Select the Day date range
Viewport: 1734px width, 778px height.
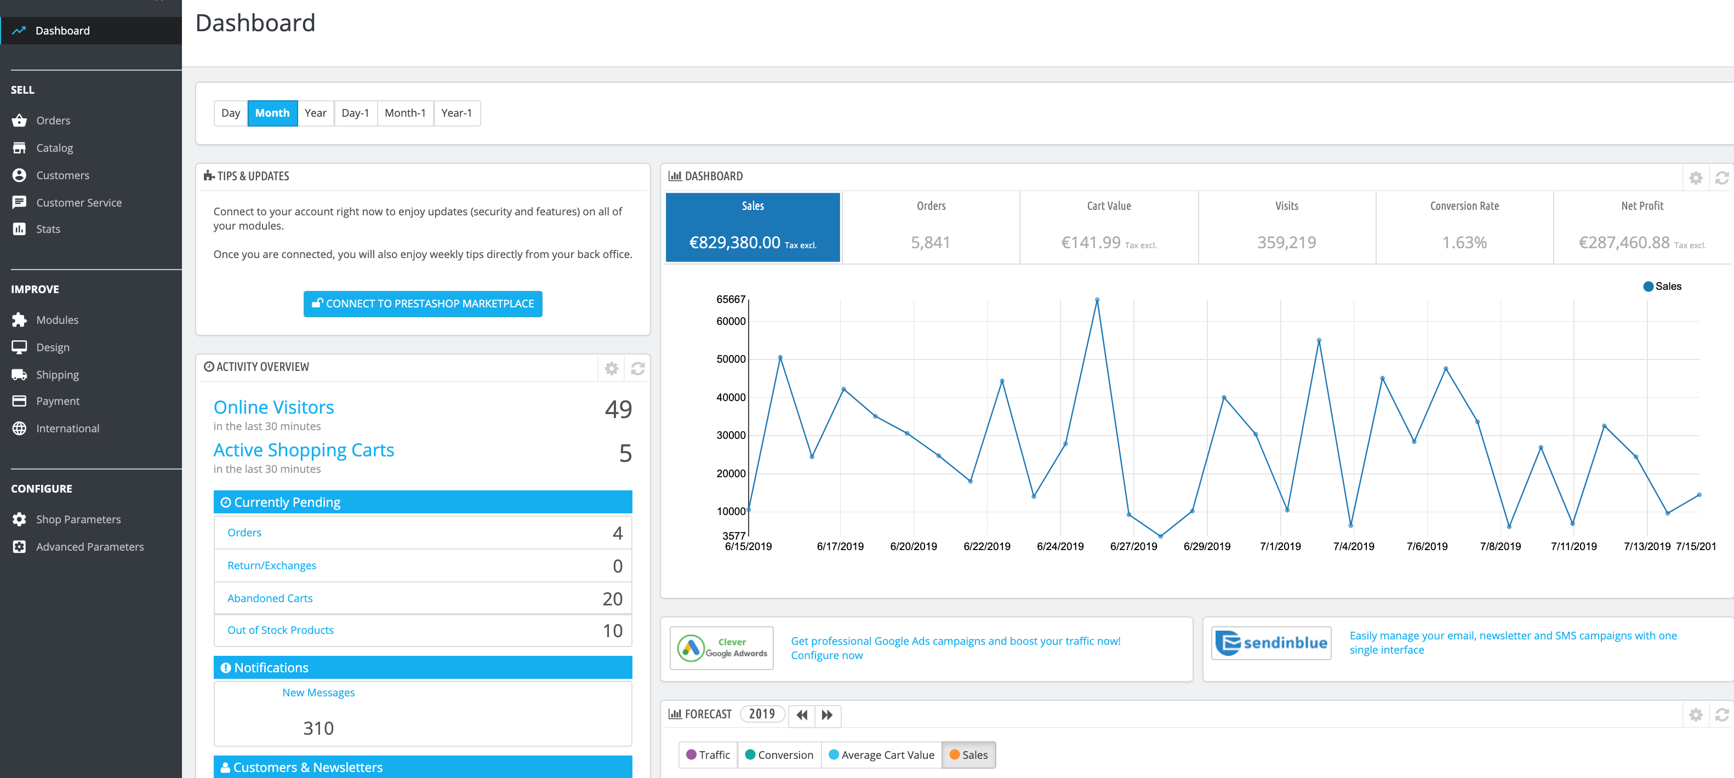[x=231, y=113]
